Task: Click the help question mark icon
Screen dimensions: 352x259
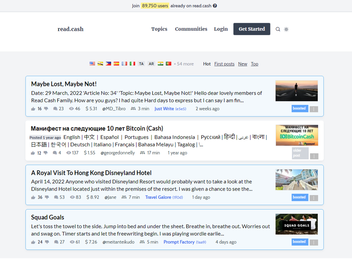Action: (215, 6)
